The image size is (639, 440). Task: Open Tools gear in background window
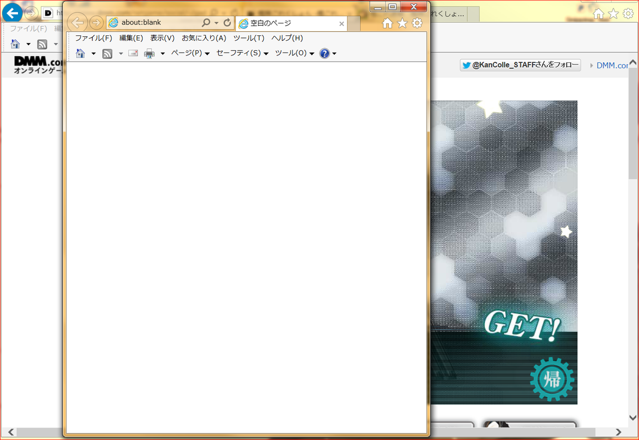point(629,14)
